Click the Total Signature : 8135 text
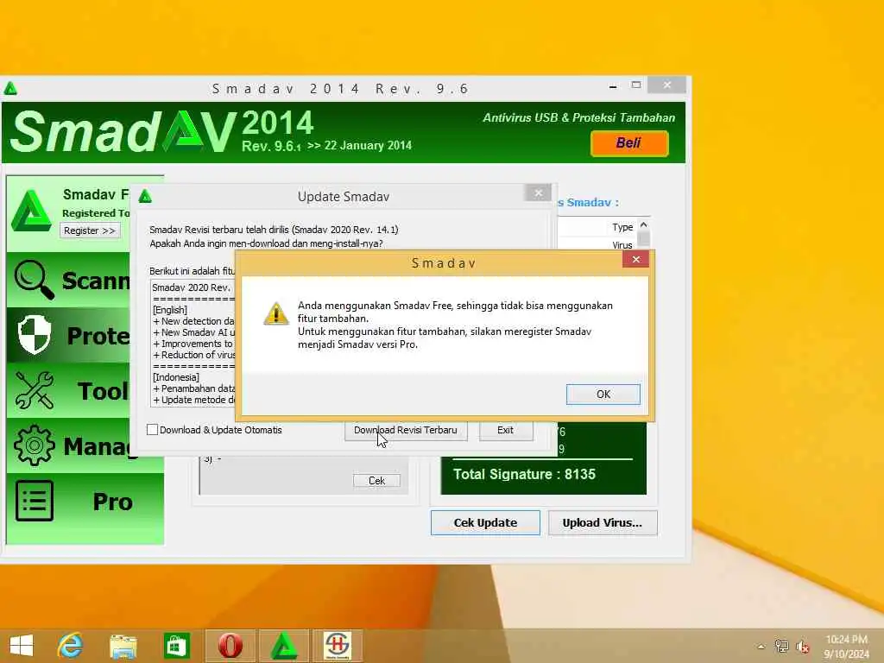This screenshot has width=884, height=663. click(524, 474)
